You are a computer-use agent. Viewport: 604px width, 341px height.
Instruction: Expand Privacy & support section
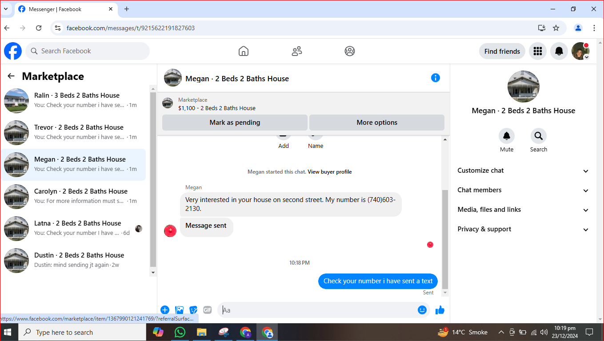[523, 229]
